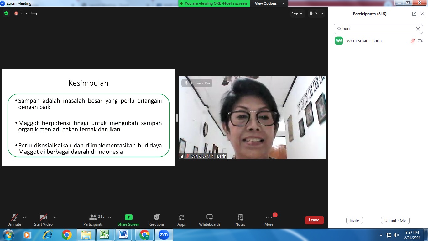Click the red Leave button
Viewport: 428px width, 241px height.
pos(314,220)
